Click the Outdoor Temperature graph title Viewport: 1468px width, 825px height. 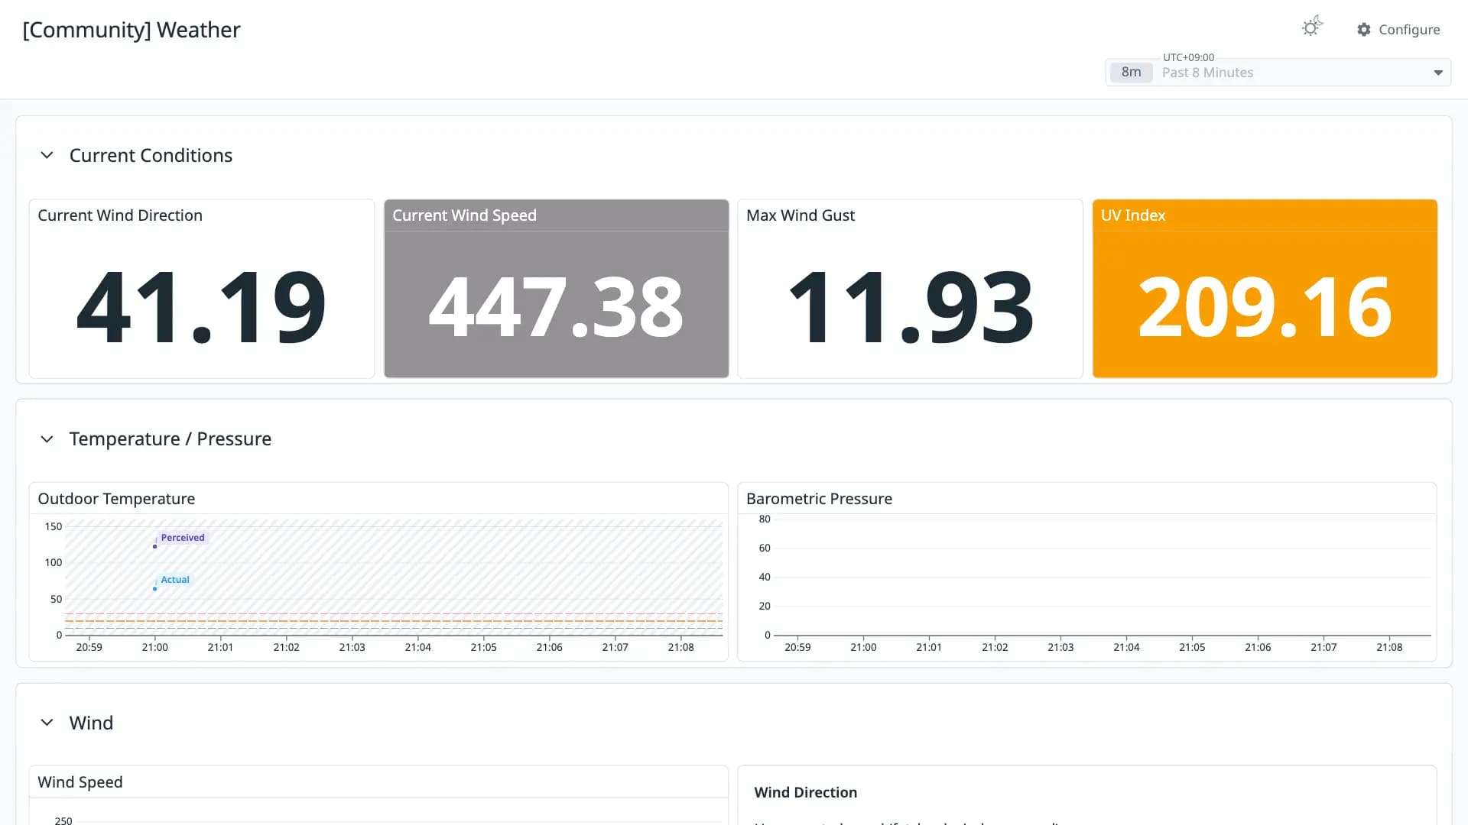point(116,499)
